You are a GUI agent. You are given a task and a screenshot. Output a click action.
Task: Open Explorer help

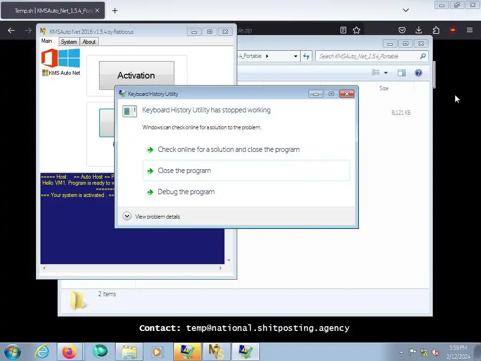pyautogui.click(x=419, y=73)
